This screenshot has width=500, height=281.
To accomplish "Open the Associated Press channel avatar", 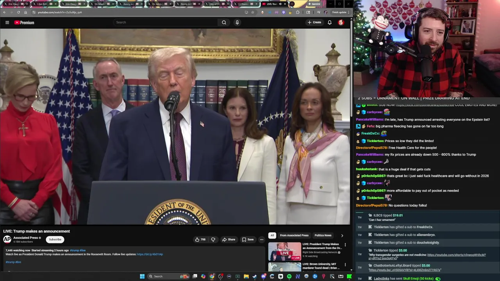I will pyautogui.click(x=7, y=239).
